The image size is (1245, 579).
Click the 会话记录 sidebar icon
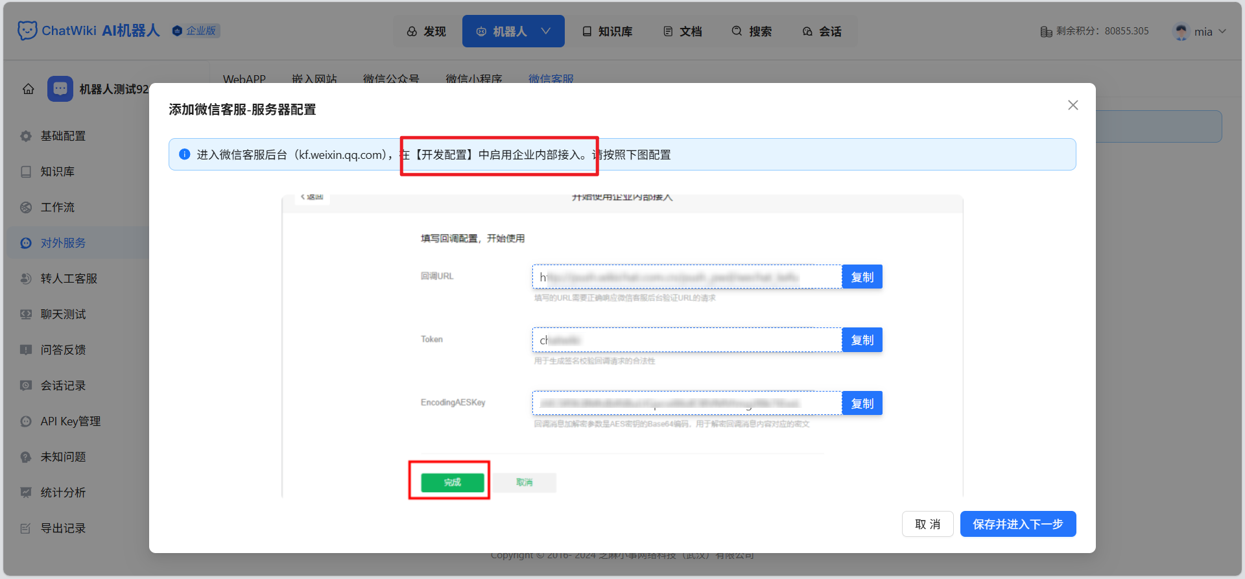pos(26,386)
